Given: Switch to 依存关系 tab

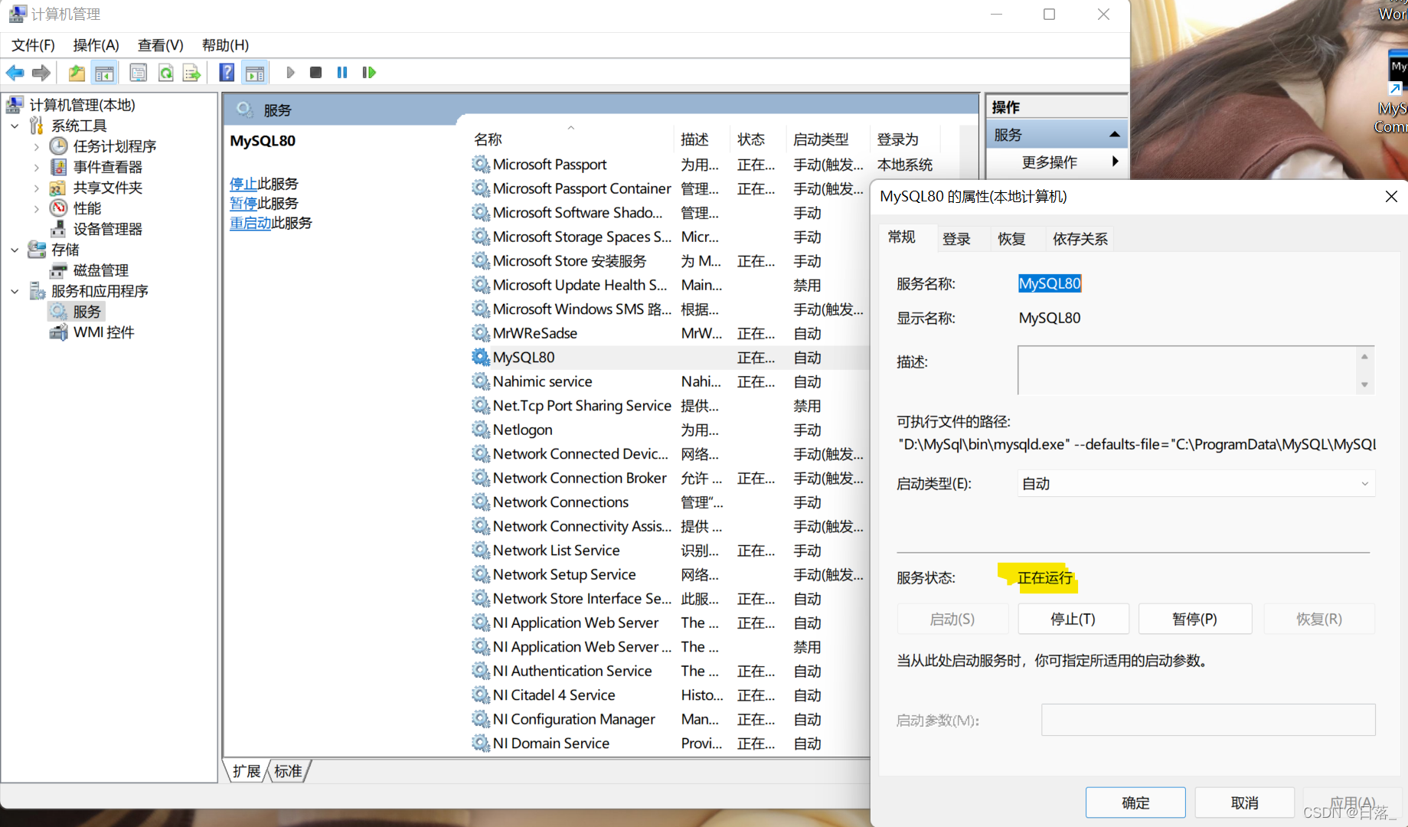Looking at the screenshot, I should pos(1080,239).
